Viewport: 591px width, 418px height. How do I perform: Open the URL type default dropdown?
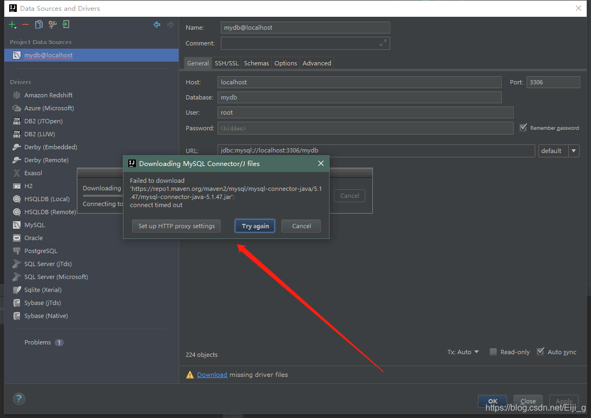point(559,151)
